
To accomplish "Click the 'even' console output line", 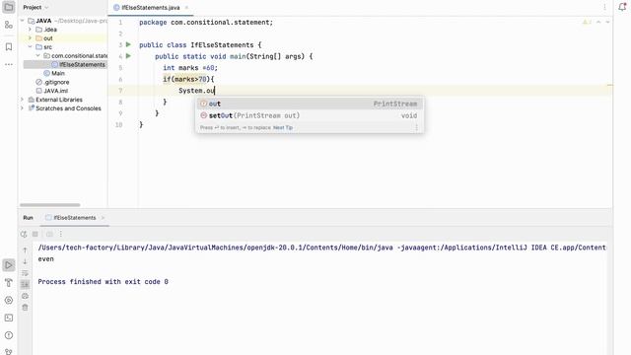I will [46, 258].
